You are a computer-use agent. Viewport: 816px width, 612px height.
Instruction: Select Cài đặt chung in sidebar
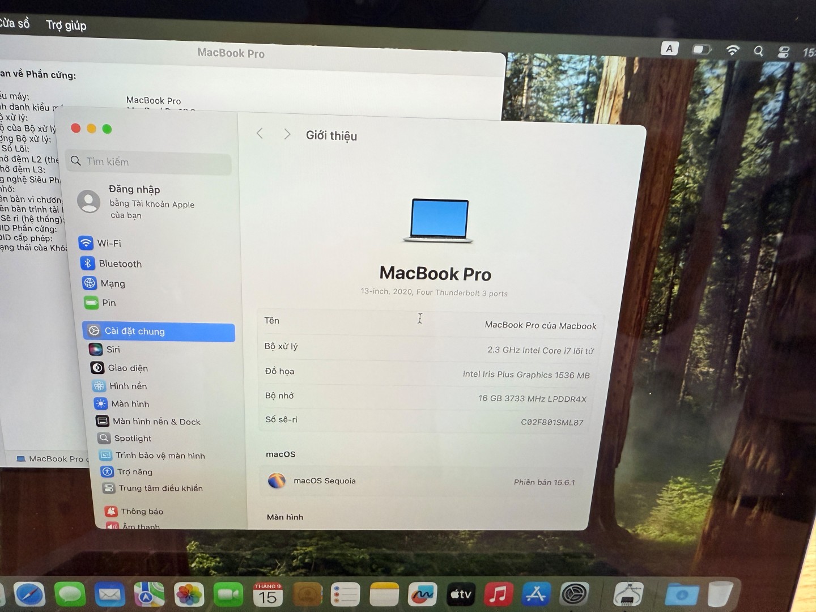click(x=159, y=331)
